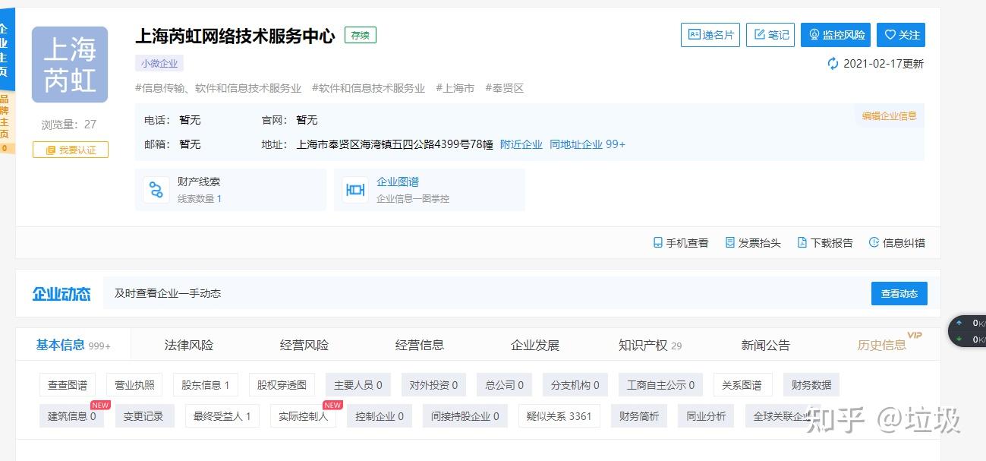The image size is (986, 461).
Task: Select 营业执照 sub-item
Action: click(x=134, y=385)
